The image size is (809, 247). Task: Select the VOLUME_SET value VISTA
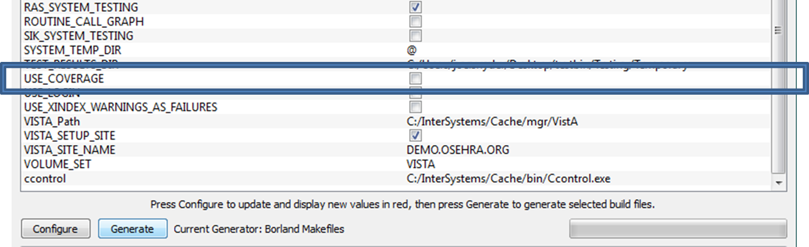pyautogui.click(x=421, y=164)
